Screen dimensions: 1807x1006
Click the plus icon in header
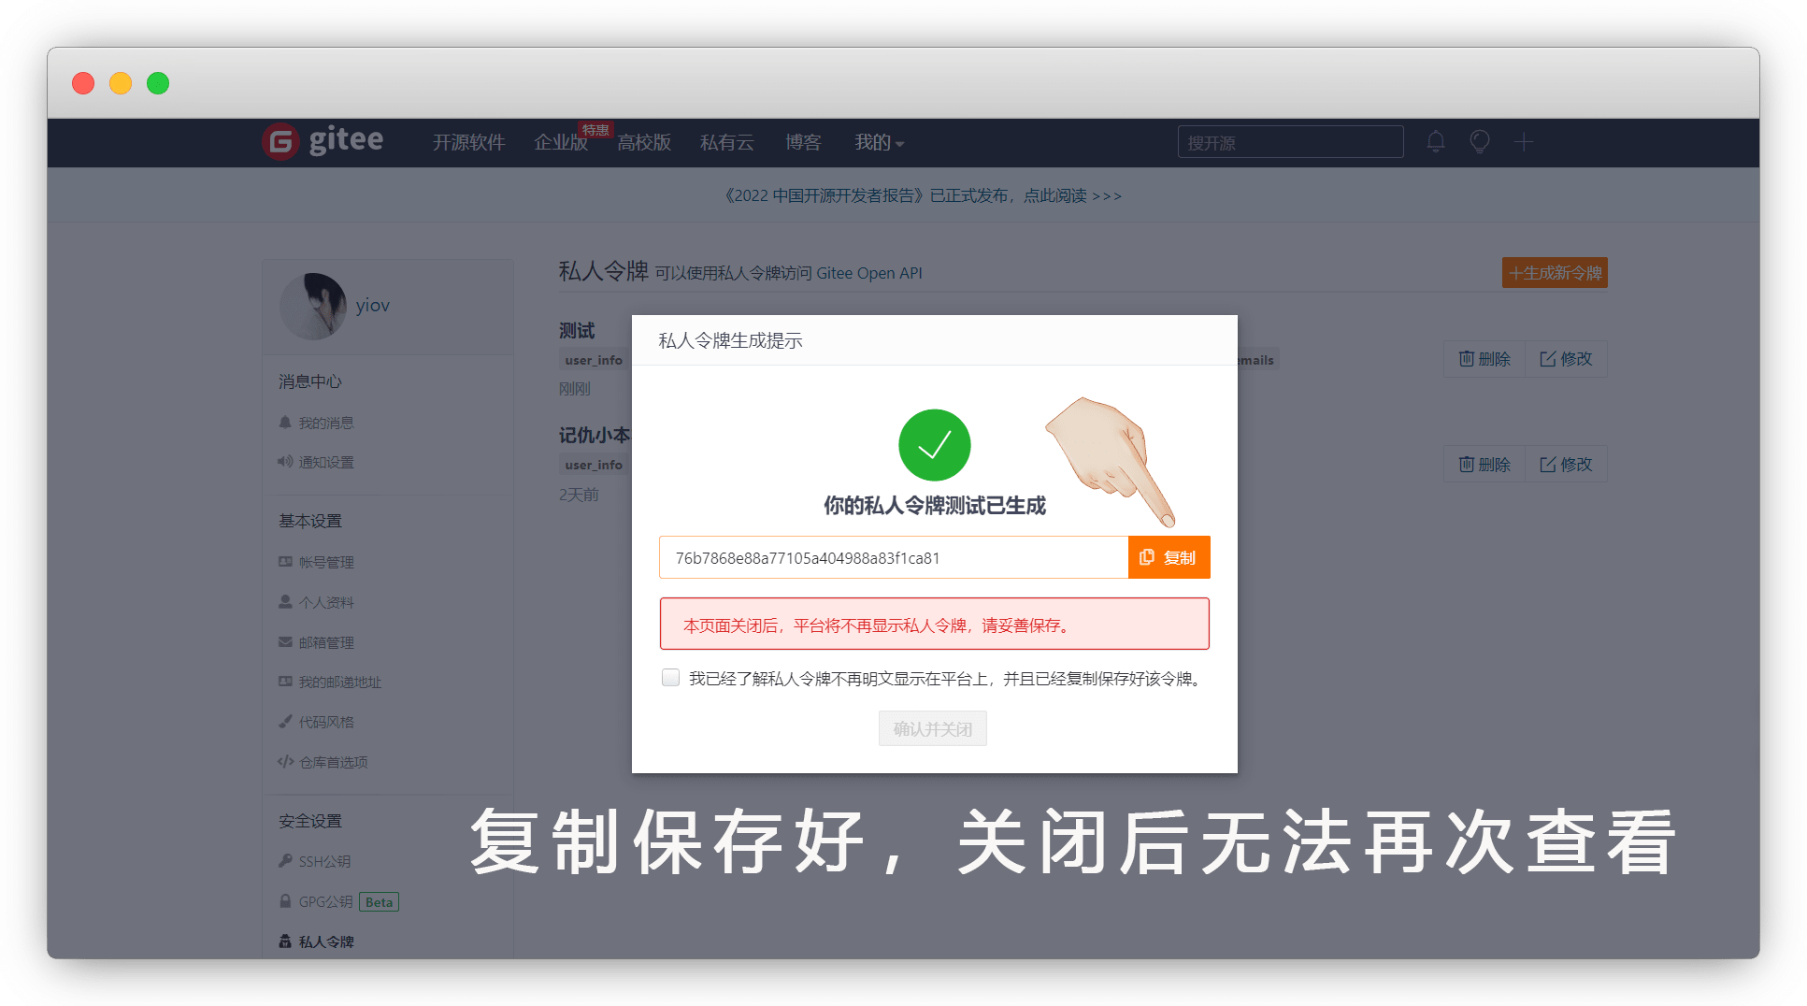tap(1524, 142)
